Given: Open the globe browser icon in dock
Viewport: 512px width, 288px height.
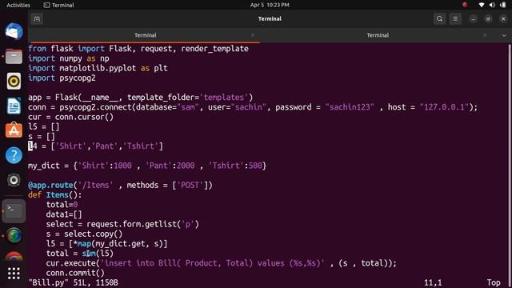Looking at the screenshot, I should (x=14, y=236).
